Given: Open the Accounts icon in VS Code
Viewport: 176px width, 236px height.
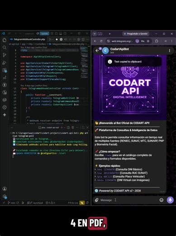Looking at the screenshot, I should (x=5, y=189).
